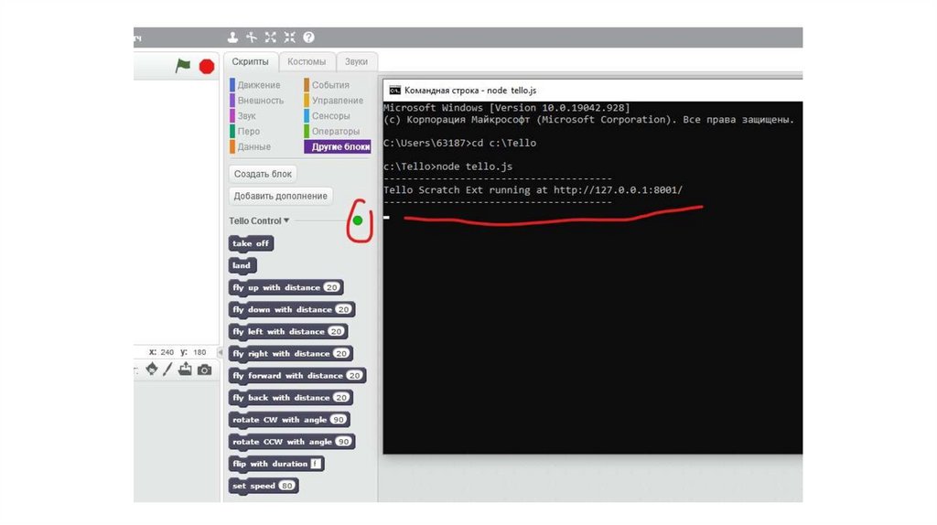
Task: Edit the set speed value 80
Action: [x=286, y=487]
